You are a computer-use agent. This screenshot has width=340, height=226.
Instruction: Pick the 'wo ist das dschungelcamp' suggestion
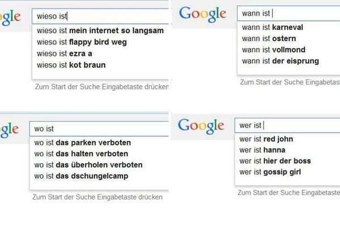pos(81,176)
